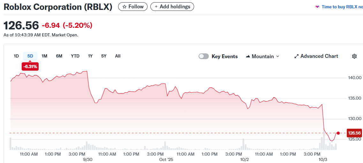Open Time to buy RBLX link
Screen dimensions: 363x163
click(342, 7)
